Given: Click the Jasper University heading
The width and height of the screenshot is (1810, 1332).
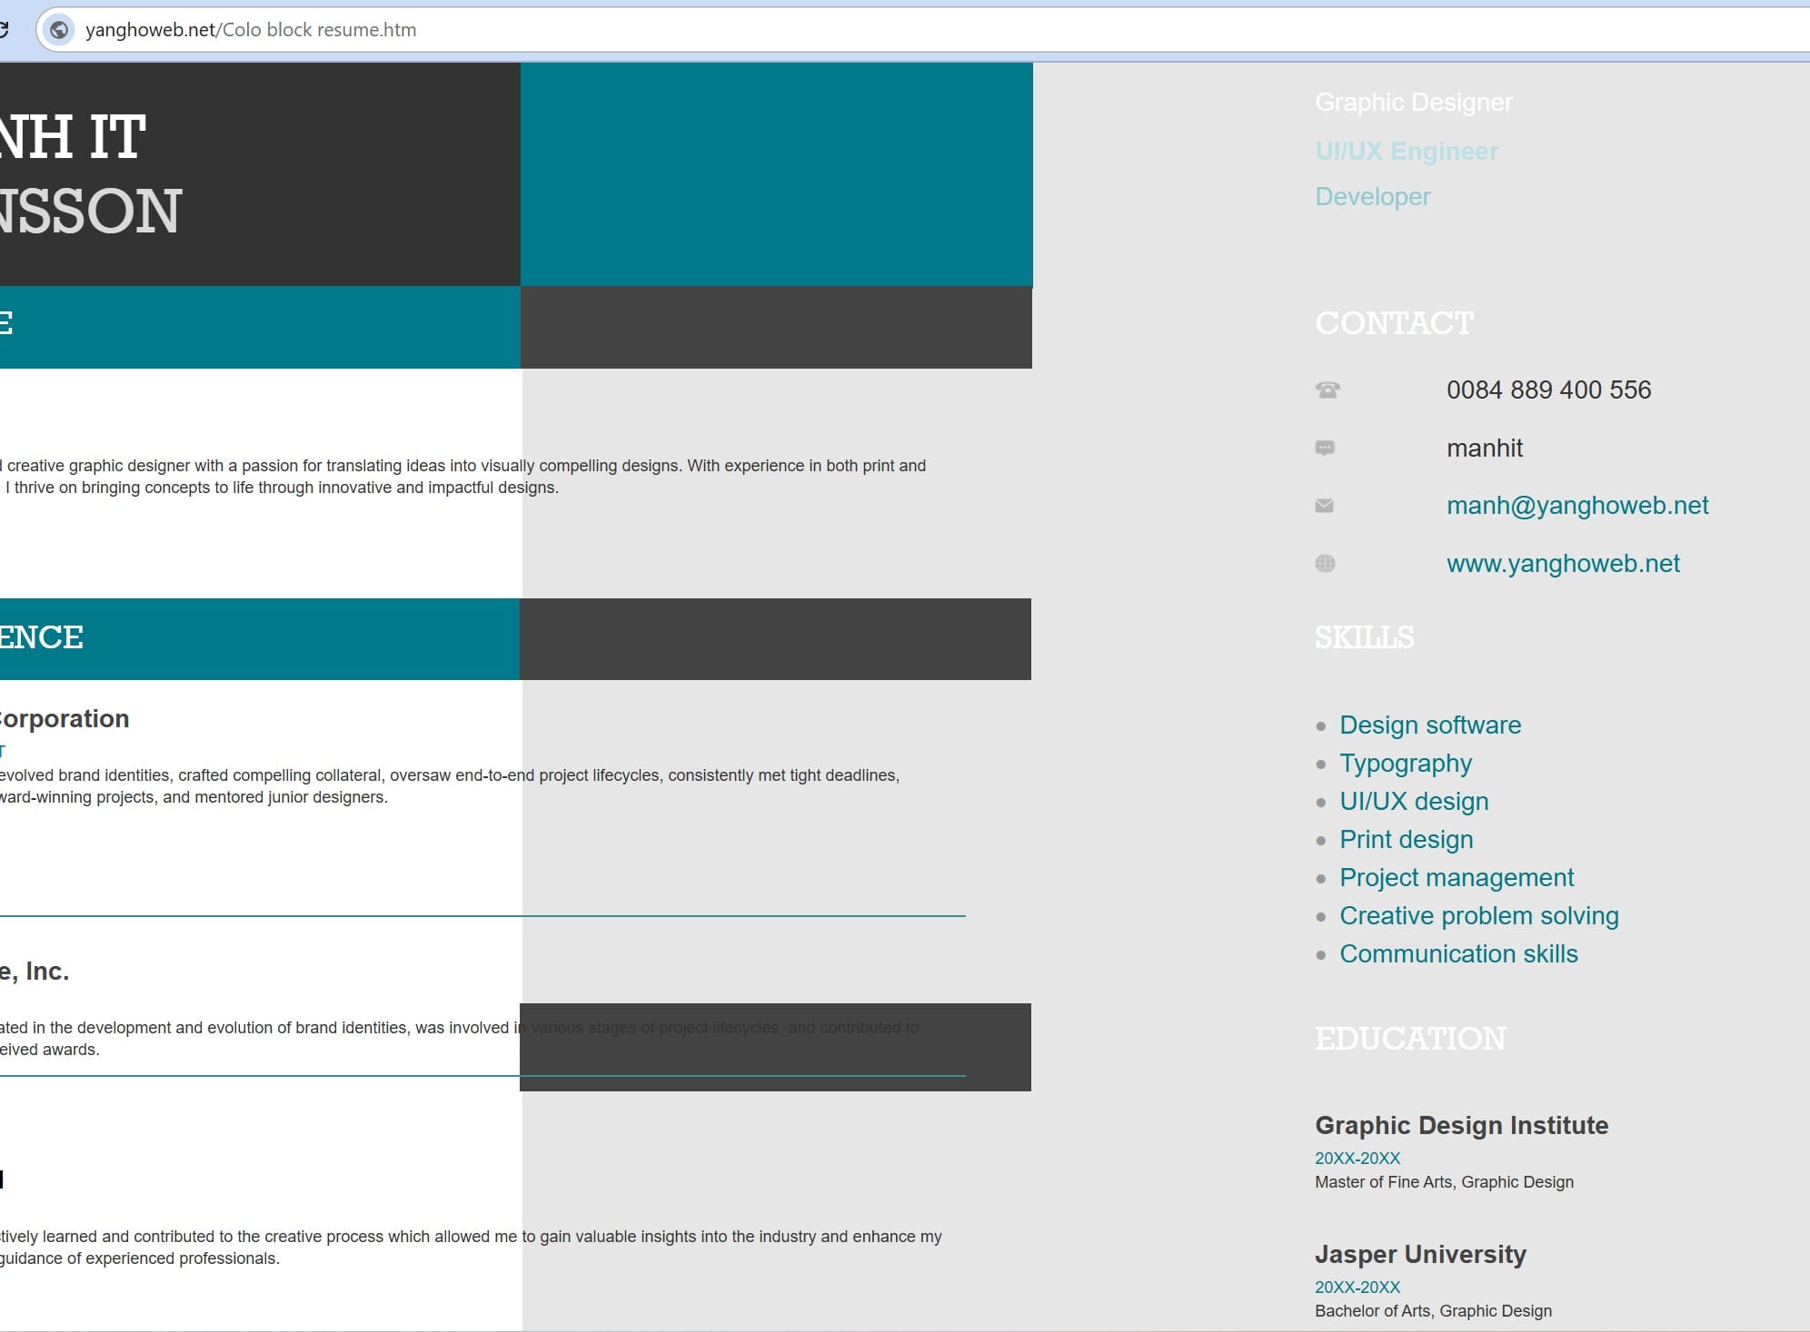Looking at the screenshot, I should 1419,1255.
